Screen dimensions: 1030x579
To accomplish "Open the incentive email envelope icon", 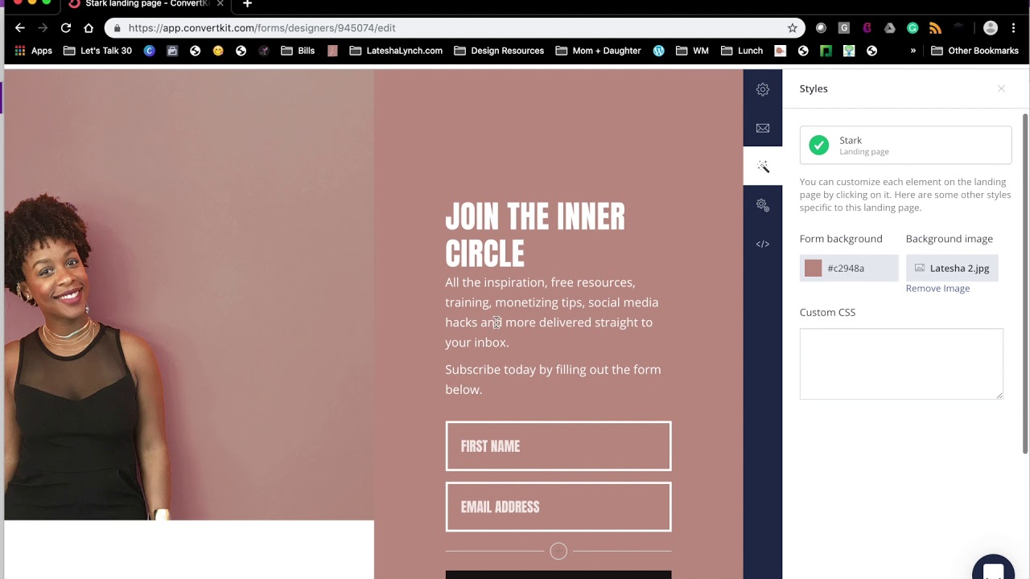I will [x=763, y=128].
